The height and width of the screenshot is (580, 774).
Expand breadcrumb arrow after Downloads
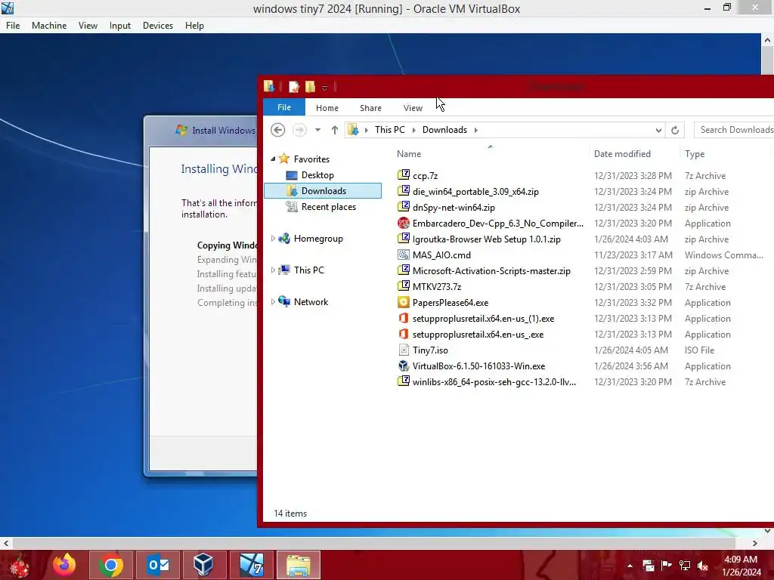(476, 130)
